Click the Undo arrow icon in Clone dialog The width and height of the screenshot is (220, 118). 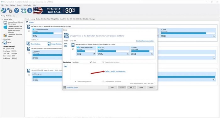(x=91, y=62)
